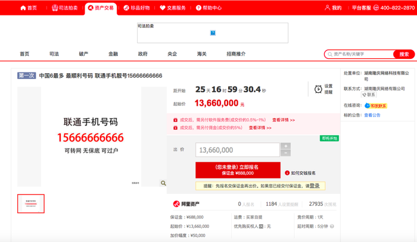
Task: Click the 27935 次围观 count
Action: pyautogui.click(x=323, y=204)
